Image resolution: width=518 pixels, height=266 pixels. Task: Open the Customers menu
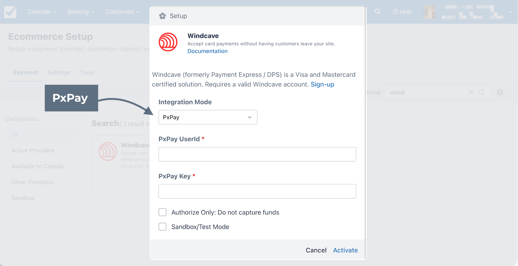pos(122,12)
